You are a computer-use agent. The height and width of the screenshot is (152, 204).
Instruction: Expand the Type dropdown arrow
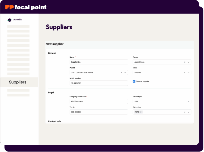(x=189, y=72)
